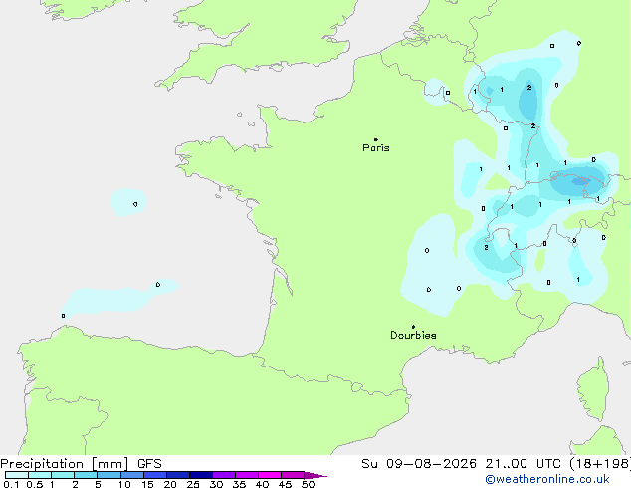The width and height of the screenshot is (631, 488).
Task: Select the 45 mm legend color swatch
Action: (x=293, y=475)
